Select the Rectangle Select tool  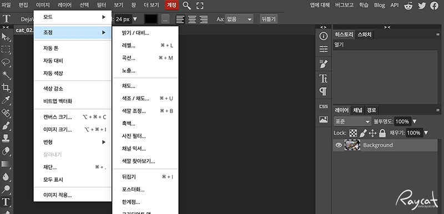click(x=6, y=49)
